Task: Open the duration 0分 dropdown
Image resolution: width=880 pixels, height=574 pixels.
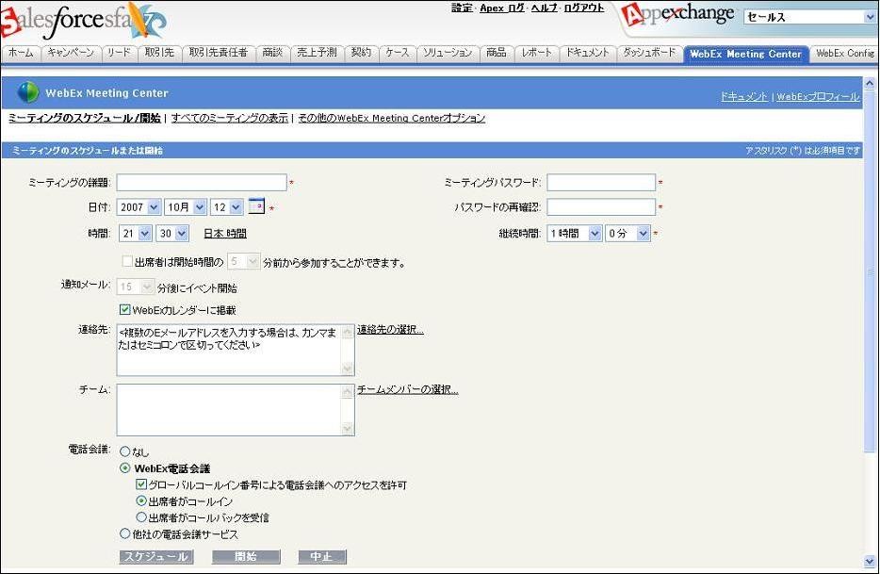Action: coord(627,233)
